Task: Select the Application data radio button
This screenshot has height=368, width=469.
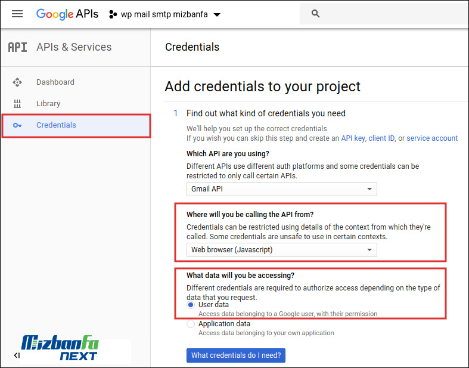Action: coord(191,324)
